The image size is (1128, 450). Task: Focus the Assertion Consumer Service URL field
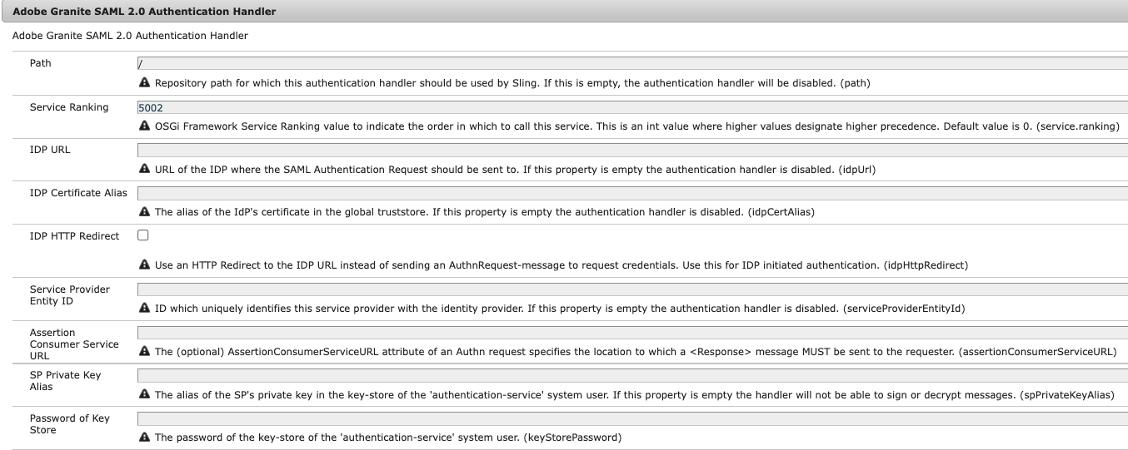(x=632, y=333)
